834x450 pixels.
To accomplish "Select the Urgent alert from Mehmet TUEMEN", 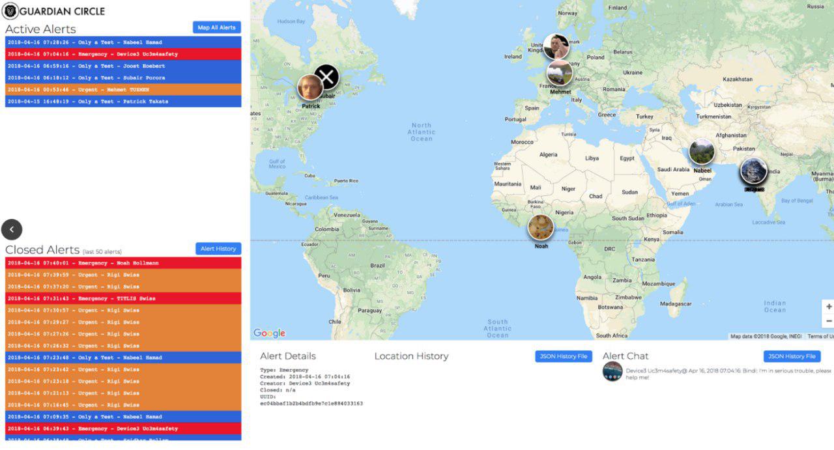I will 123,90.
